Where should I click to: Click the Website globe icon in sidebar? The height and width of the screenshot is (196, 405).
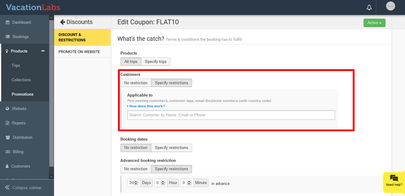[x=8, y=109]
